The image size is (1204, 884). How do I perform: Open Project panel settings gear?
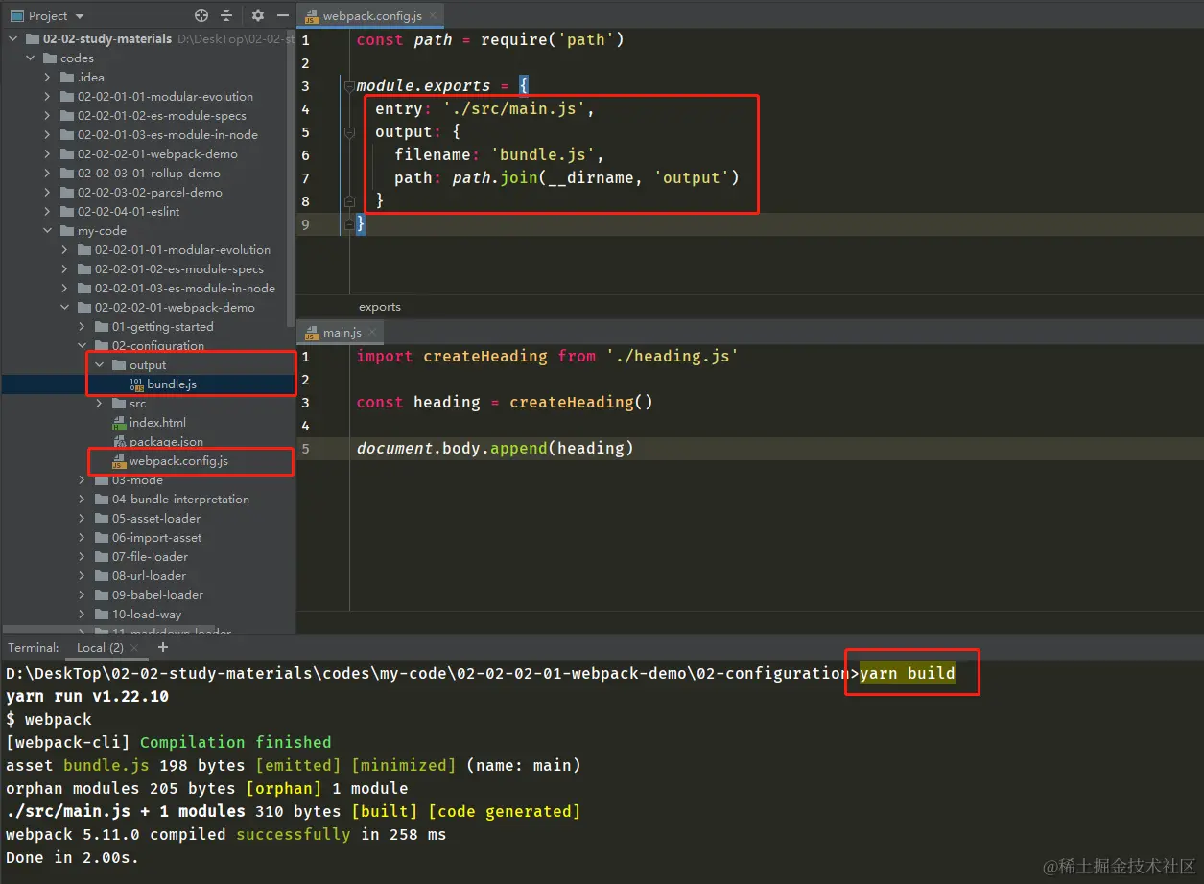click(257, 15)
